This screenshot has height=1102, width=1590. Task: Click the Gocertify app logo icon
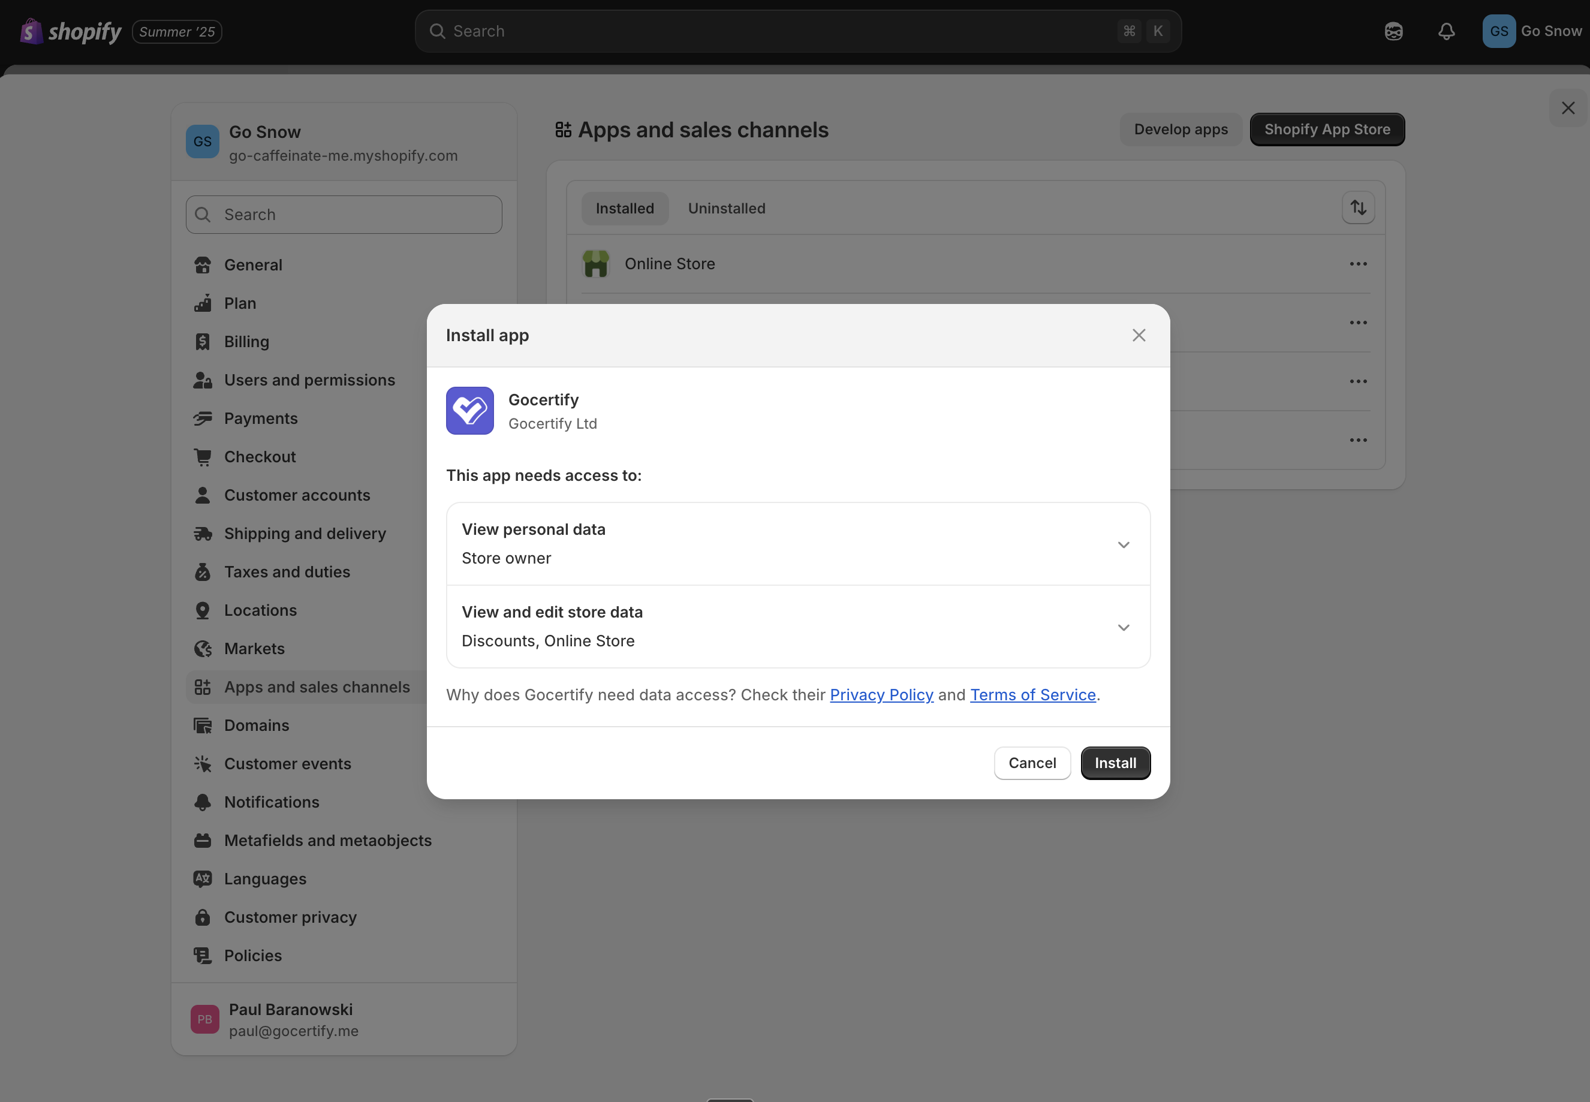(x=469, y=411)
